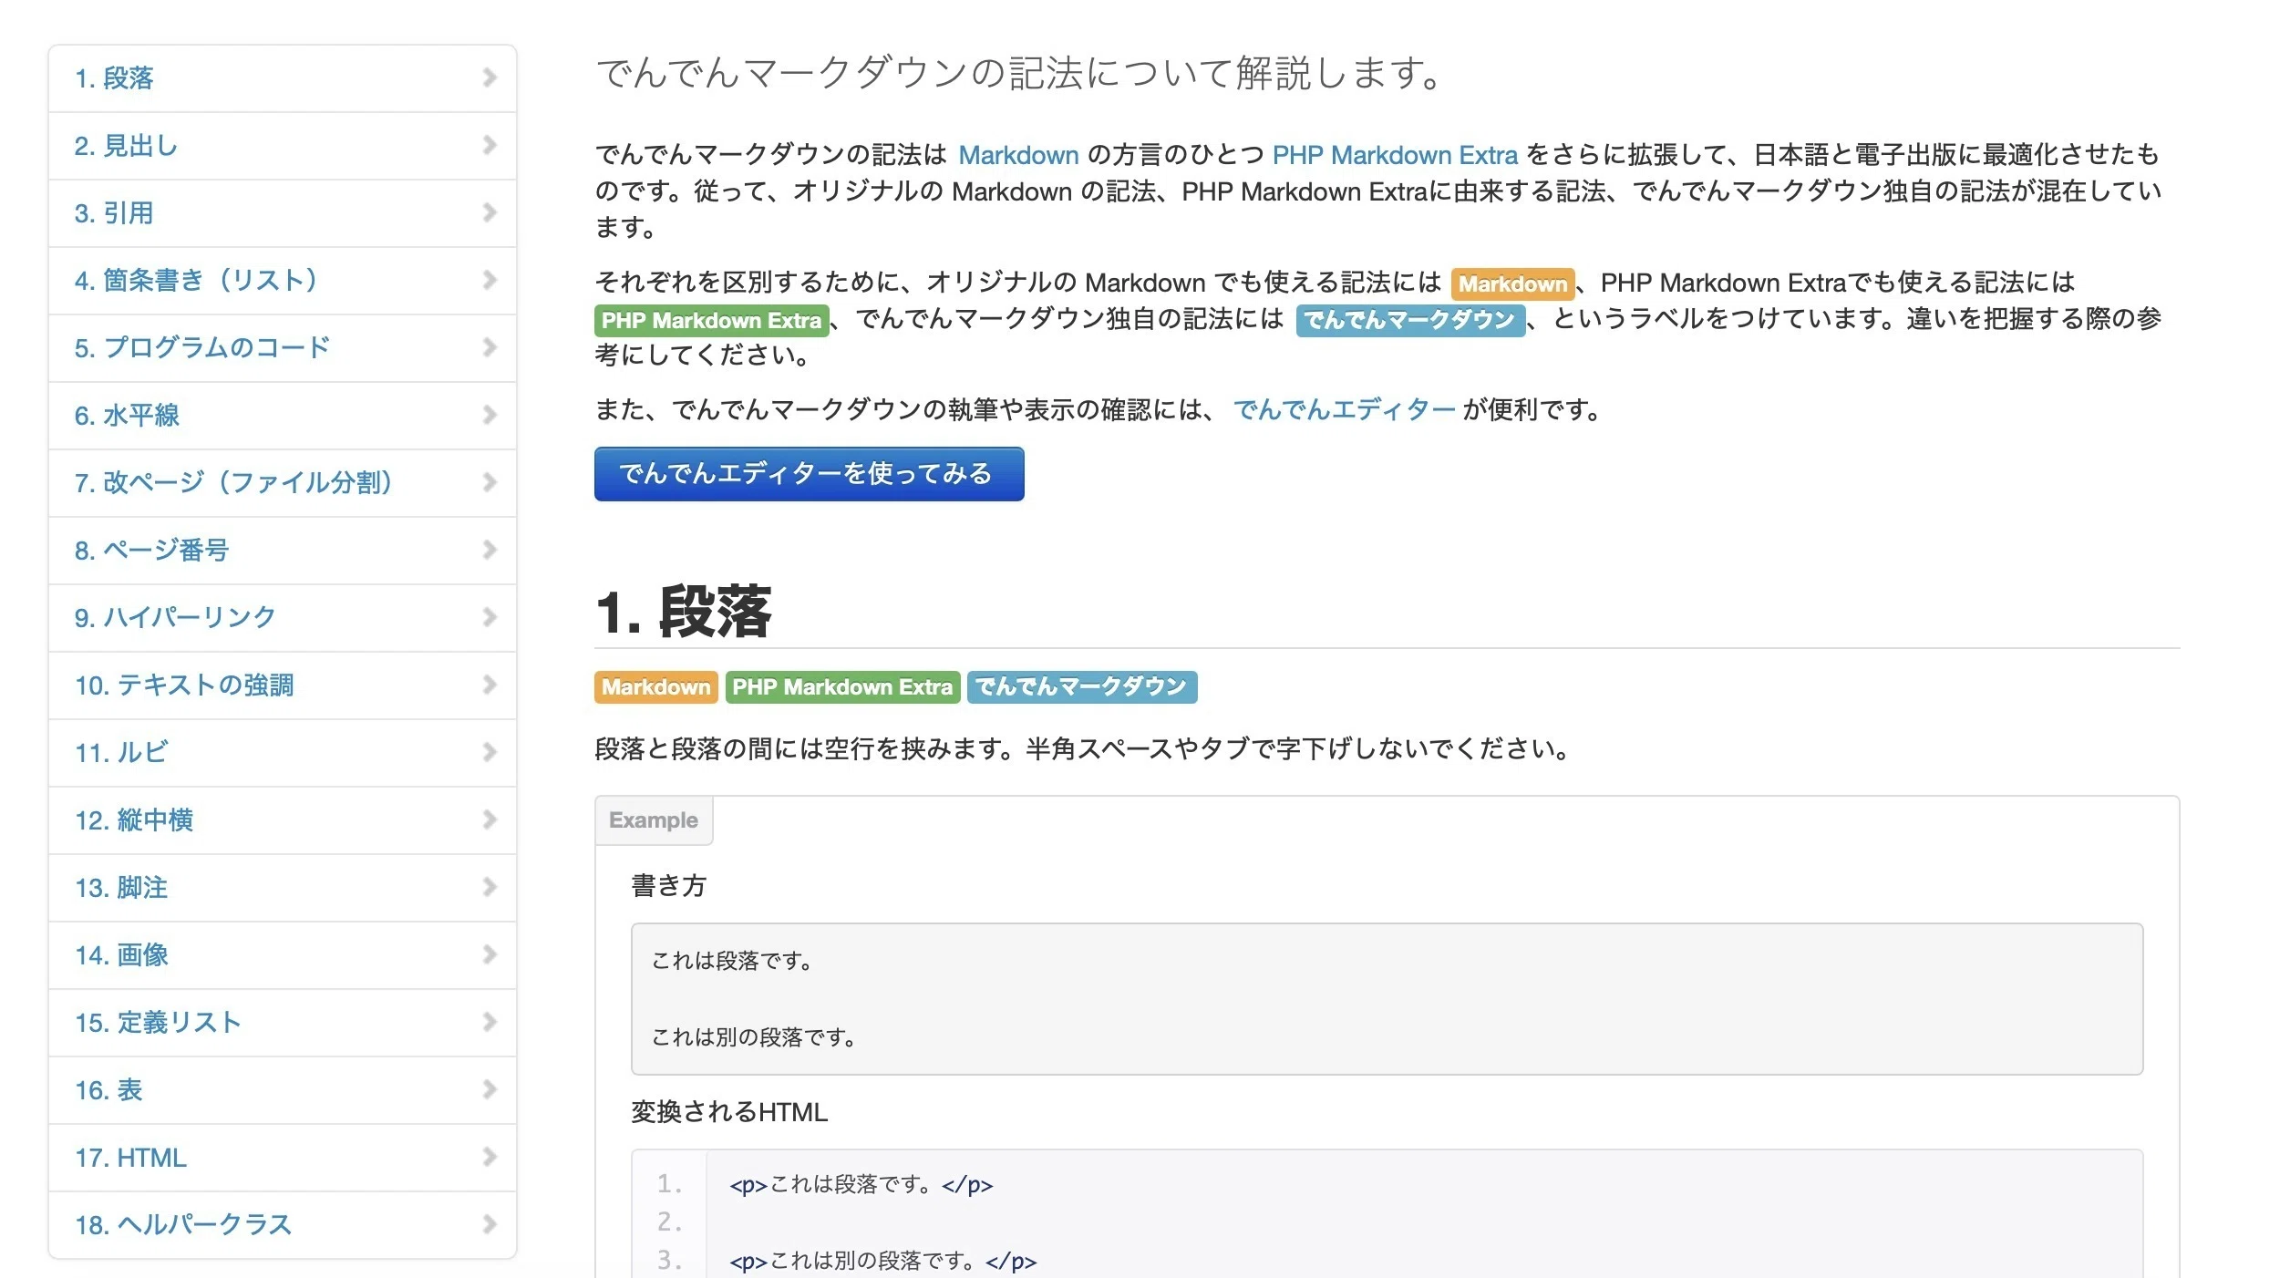Open 9. ハイパーリンク section

(283, 618)
